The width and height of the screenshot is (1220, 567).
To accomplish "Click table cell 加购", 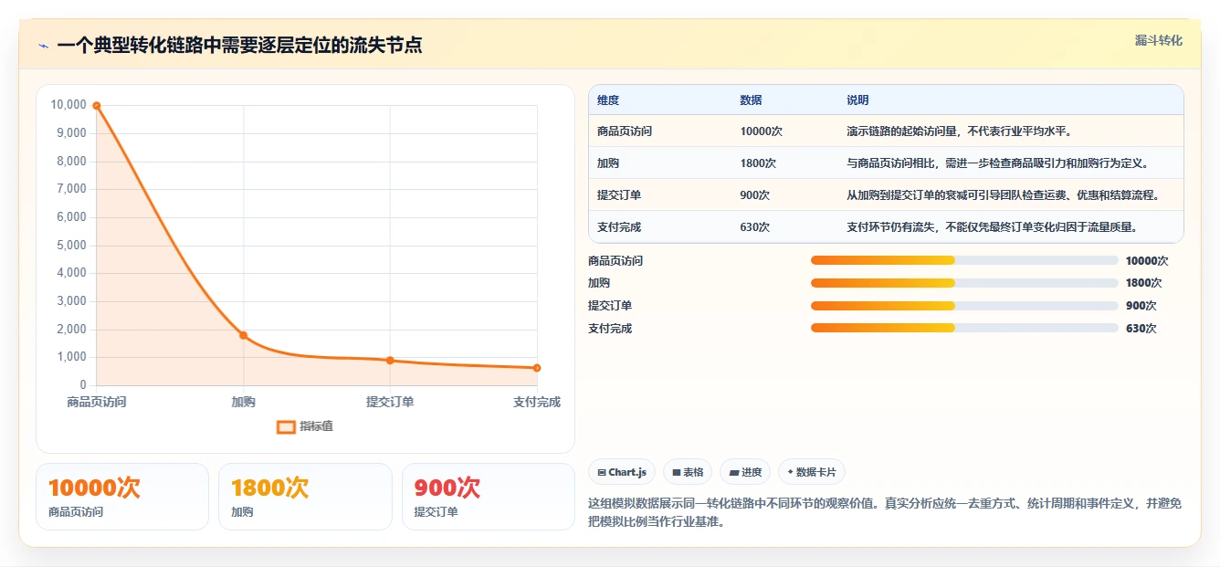I will (608, 163).
